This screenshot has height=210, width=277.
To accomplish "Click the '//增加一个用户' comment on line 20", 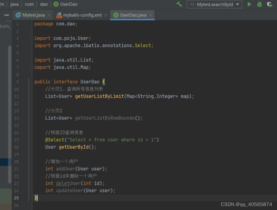I will point(61,161).
